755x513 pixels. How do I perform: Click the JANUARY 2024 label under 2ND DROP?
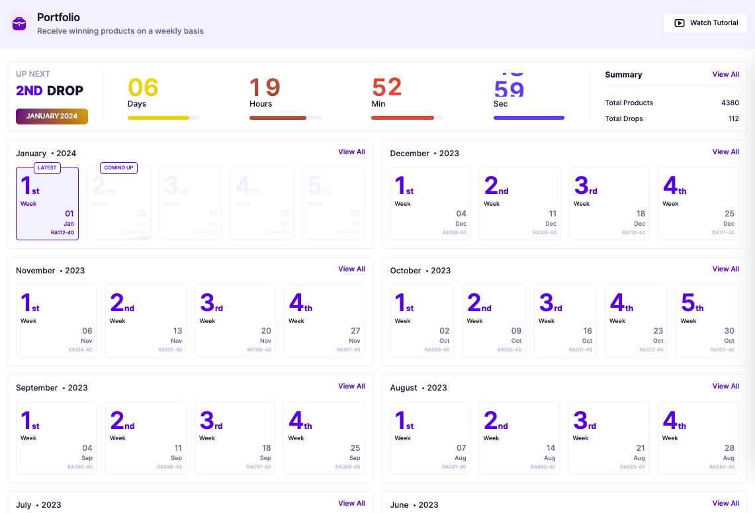pos(52,116)
